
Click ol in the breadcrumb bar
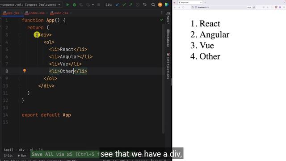(32, 150)
